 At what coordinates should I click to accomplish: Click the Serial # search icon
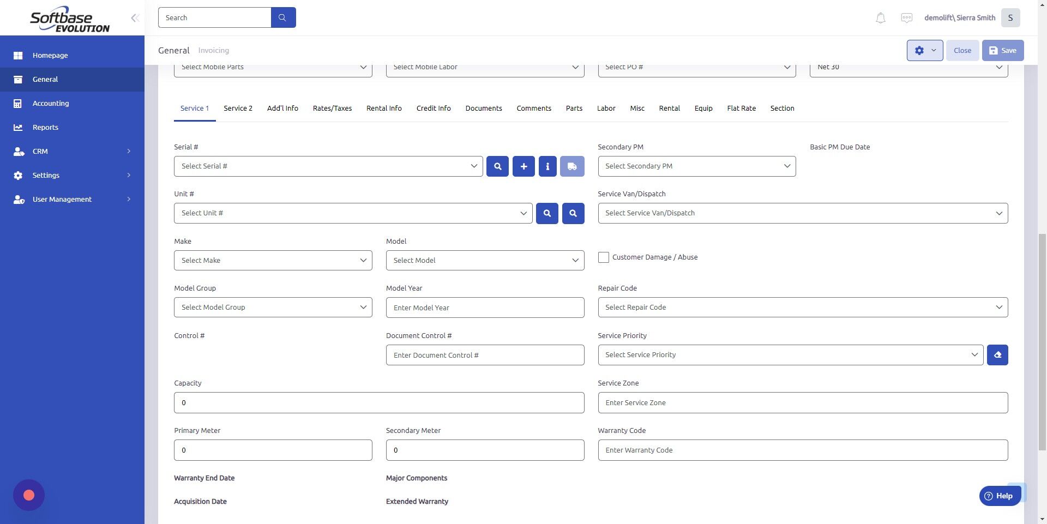pyautogui.click(x=497, y=166)
